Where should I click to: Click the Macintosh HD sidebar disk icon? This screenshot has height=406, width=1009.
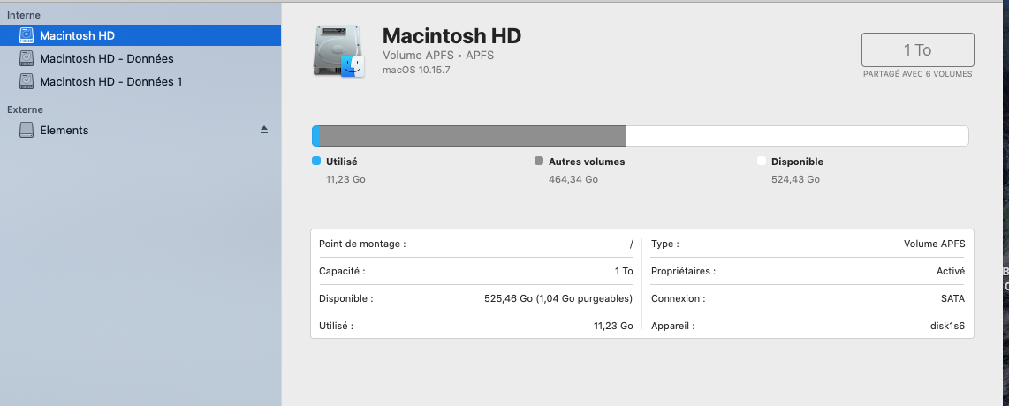tap(27, 35)
